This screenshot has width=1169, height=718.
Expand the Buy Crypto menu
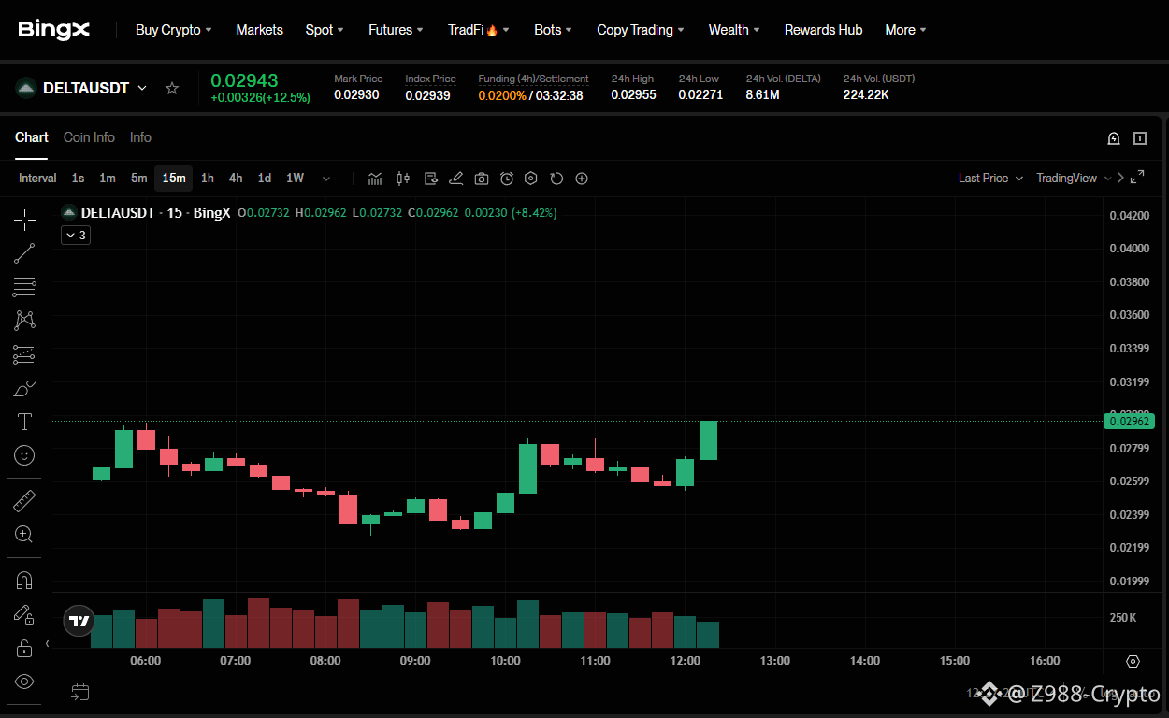pos(174,30)
